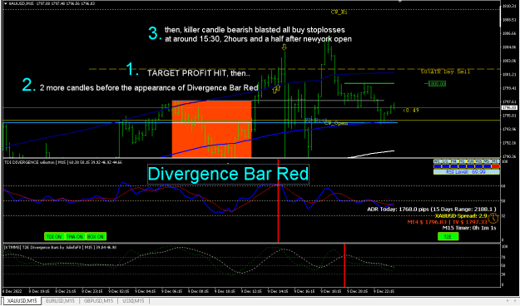
Task: Select the M5 timeframe label
Action: click(488, 161)
